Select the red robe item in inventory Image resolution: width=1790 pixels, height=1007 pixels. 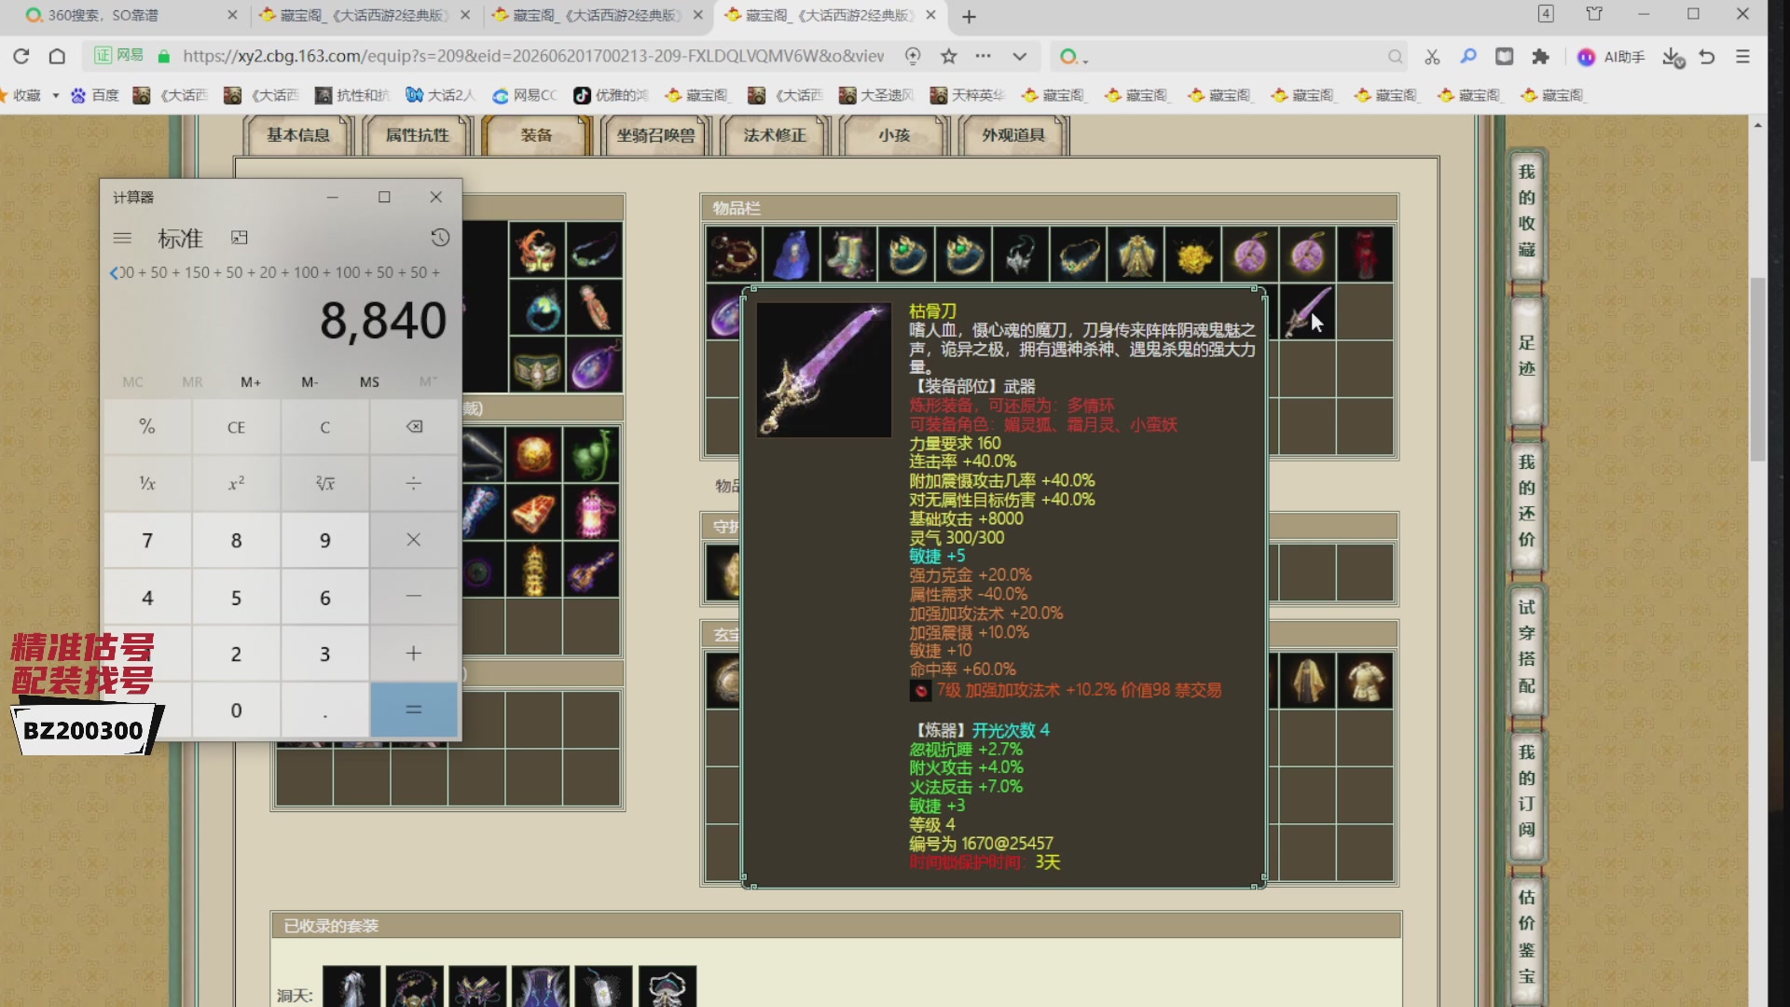[x=1365, y=254]
